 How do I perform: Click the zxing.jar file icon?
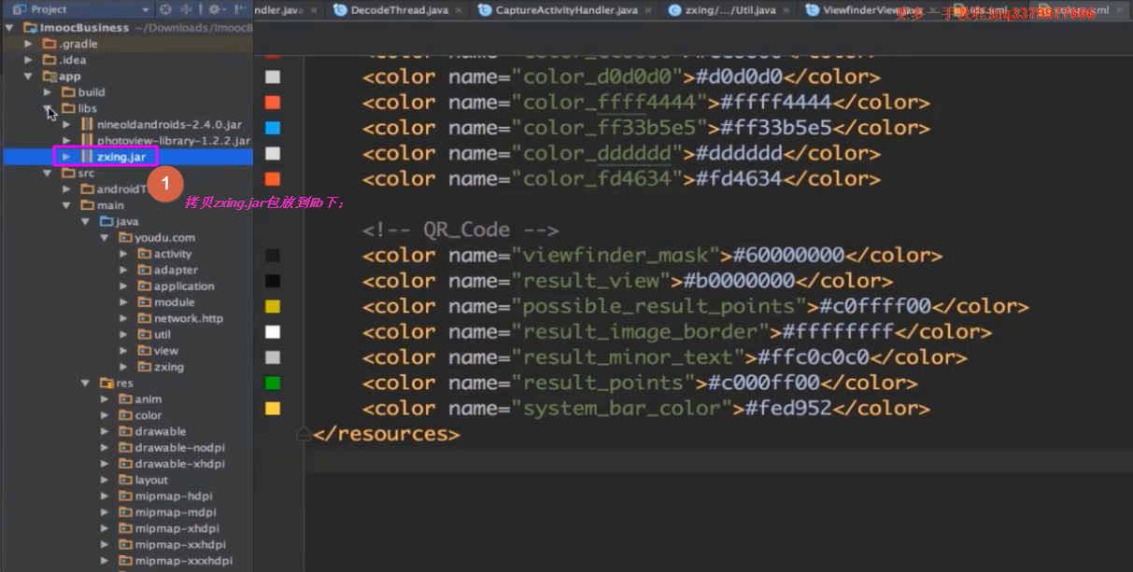tap(87, 157)
